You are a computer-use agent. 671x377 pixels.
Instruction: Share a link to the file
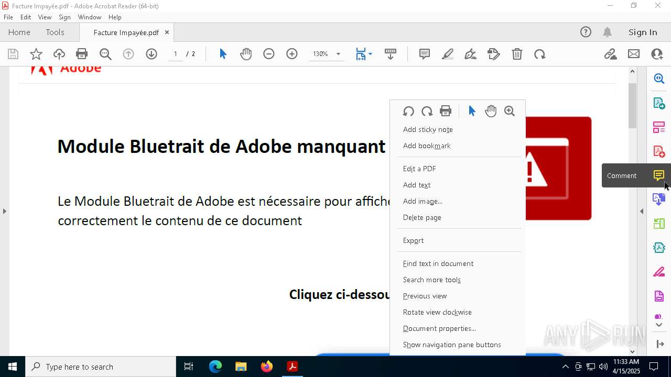611,54
